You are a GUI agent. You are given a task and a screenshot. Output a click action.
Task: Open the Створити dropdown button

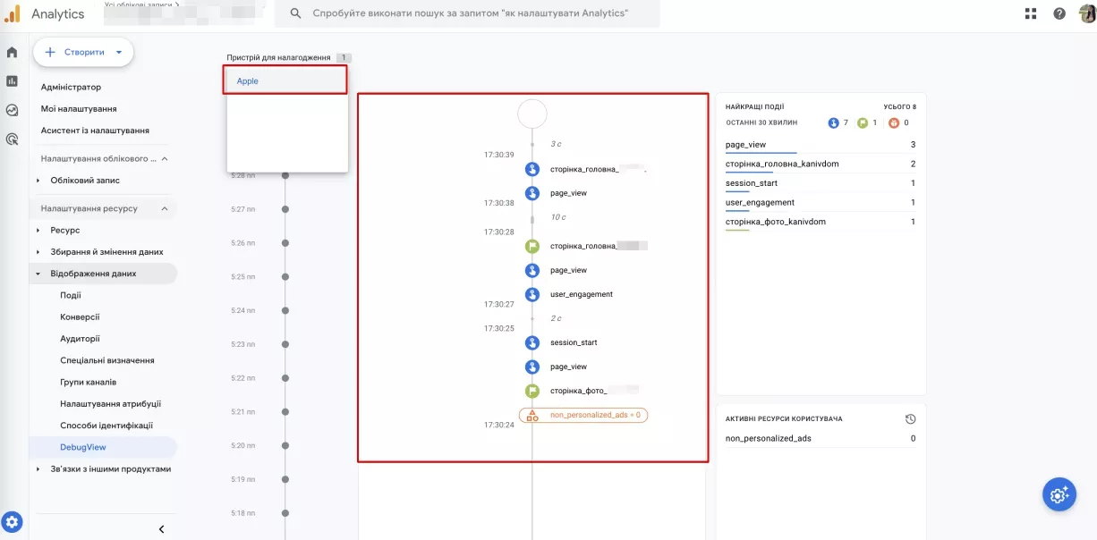pos(83,53)
